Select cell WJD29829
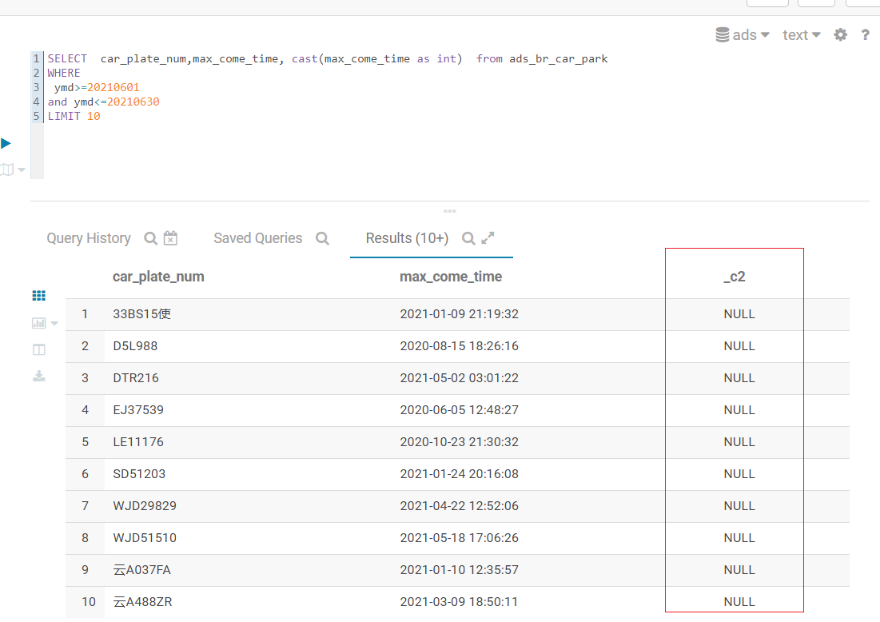The height and width of the screenshot is (622, 880). tap(145, 506)
